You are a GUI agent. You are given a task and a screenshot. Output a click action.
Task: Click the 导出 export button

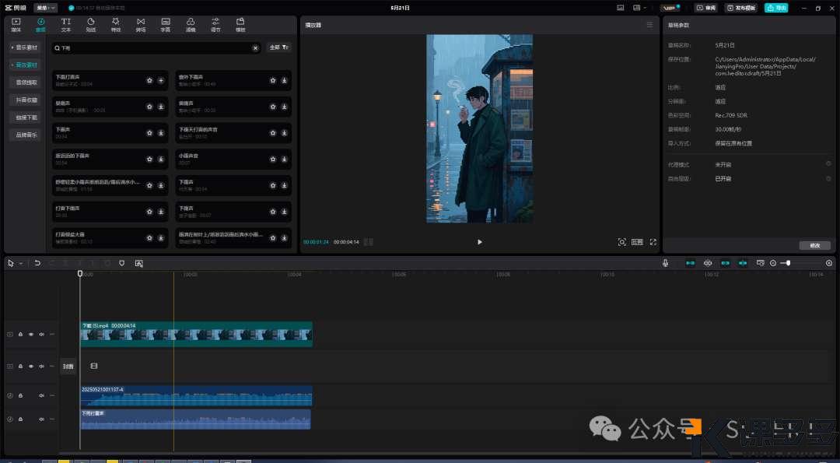click(775, 8)
